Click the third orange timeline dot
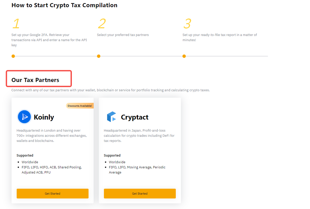 coord(184,56)
